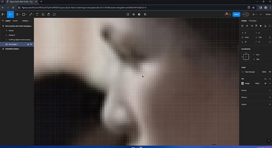This screenshot has width=272, height=148.
Task: Expand the shape tools dropdown arrow
Action: click(x=26, y=15)
